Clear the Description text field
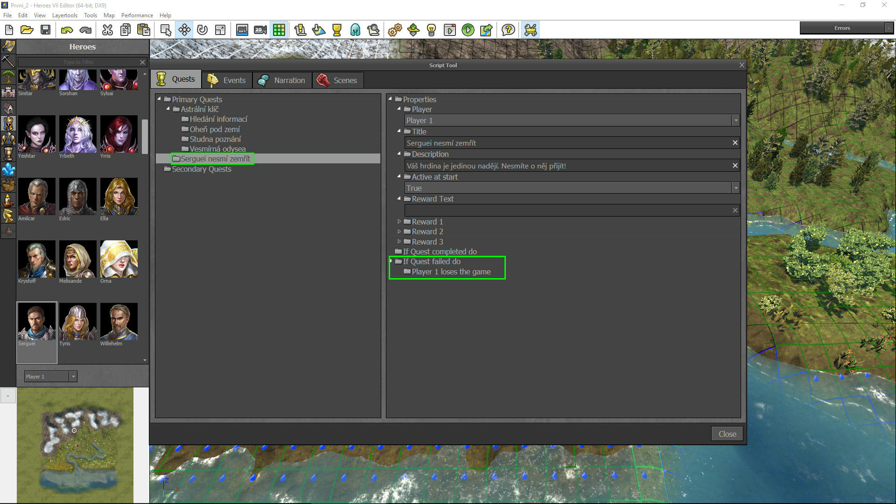This screenshot has height=504, width=896. (x=735, y=166)
